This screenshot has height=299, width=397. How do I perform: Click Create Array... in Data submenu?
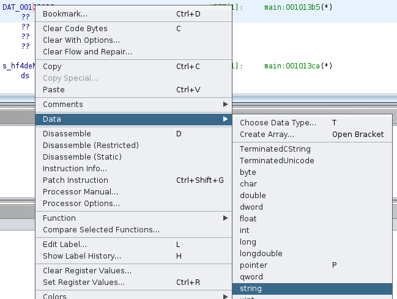267,135
